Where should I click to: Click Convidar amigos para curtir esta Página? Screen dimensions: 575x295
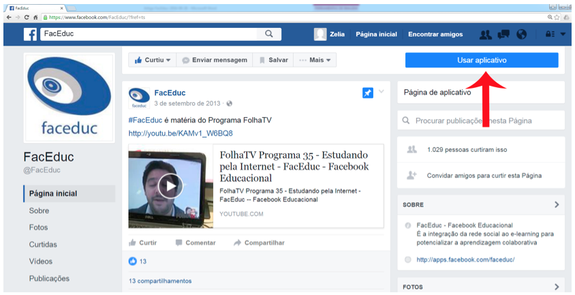[484, 176]
